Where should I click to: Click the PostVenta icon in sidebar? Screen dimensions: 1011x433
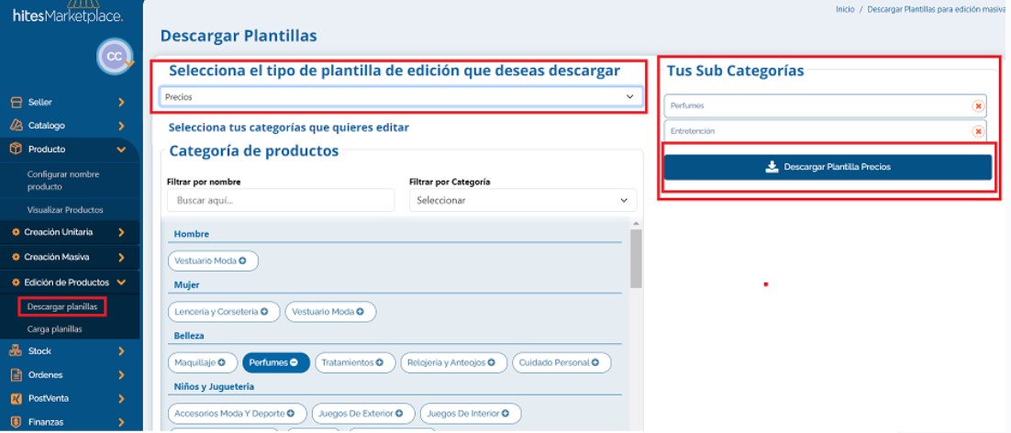click(x=17, y=398)
